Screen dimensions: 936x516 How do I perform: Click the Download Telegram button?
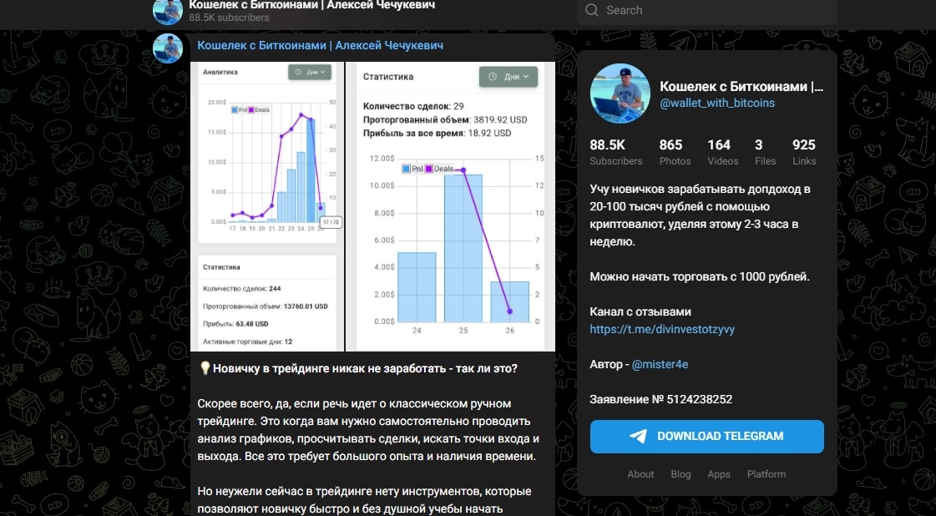pos(706,437)
